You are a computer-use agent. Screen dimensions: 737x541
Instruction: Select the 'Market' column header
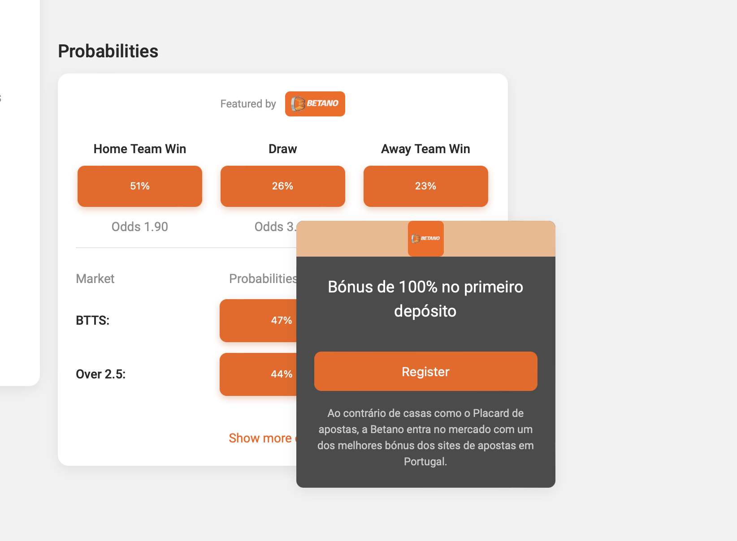pos(95,278)
